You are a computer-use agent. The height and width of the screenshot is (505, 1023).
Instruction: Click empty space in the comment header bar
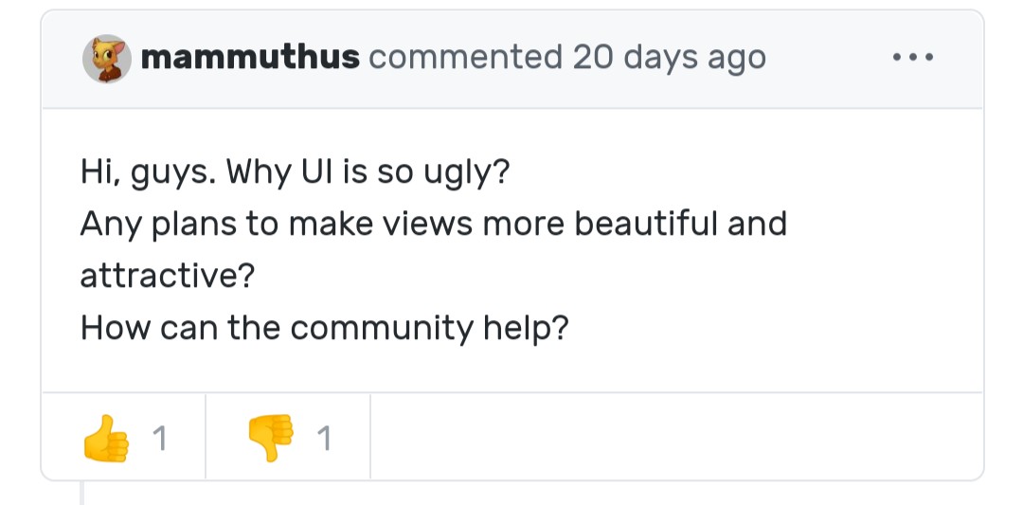824,59
